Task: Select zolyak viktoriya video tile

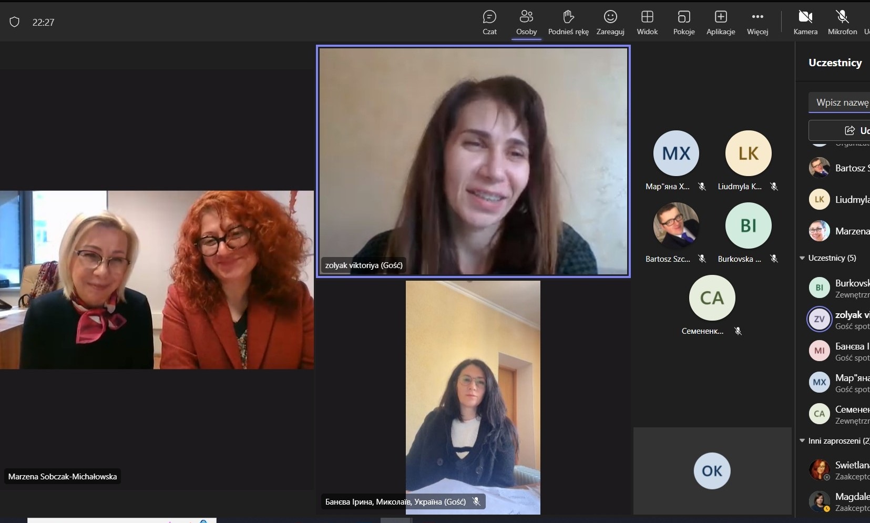Action: 473,161
